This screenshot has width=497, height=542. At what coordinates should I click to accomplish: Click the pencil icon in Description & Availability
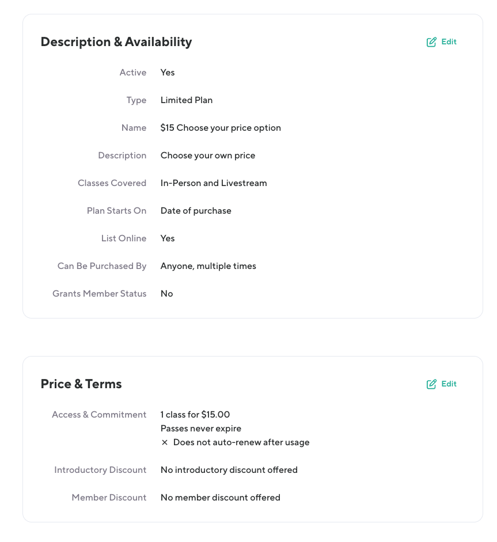point(431,42)
